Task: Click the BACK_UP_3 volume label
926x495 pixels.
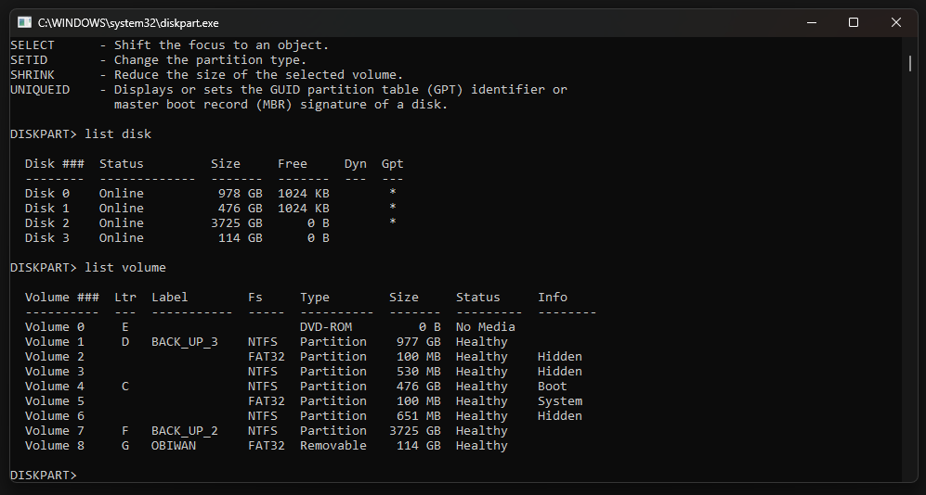Action: pyautogui.click(x=185, y=342)
